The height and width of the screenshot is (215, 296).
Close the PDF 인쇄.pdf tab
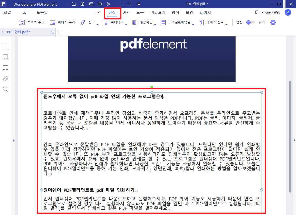[x=52, y=32]
